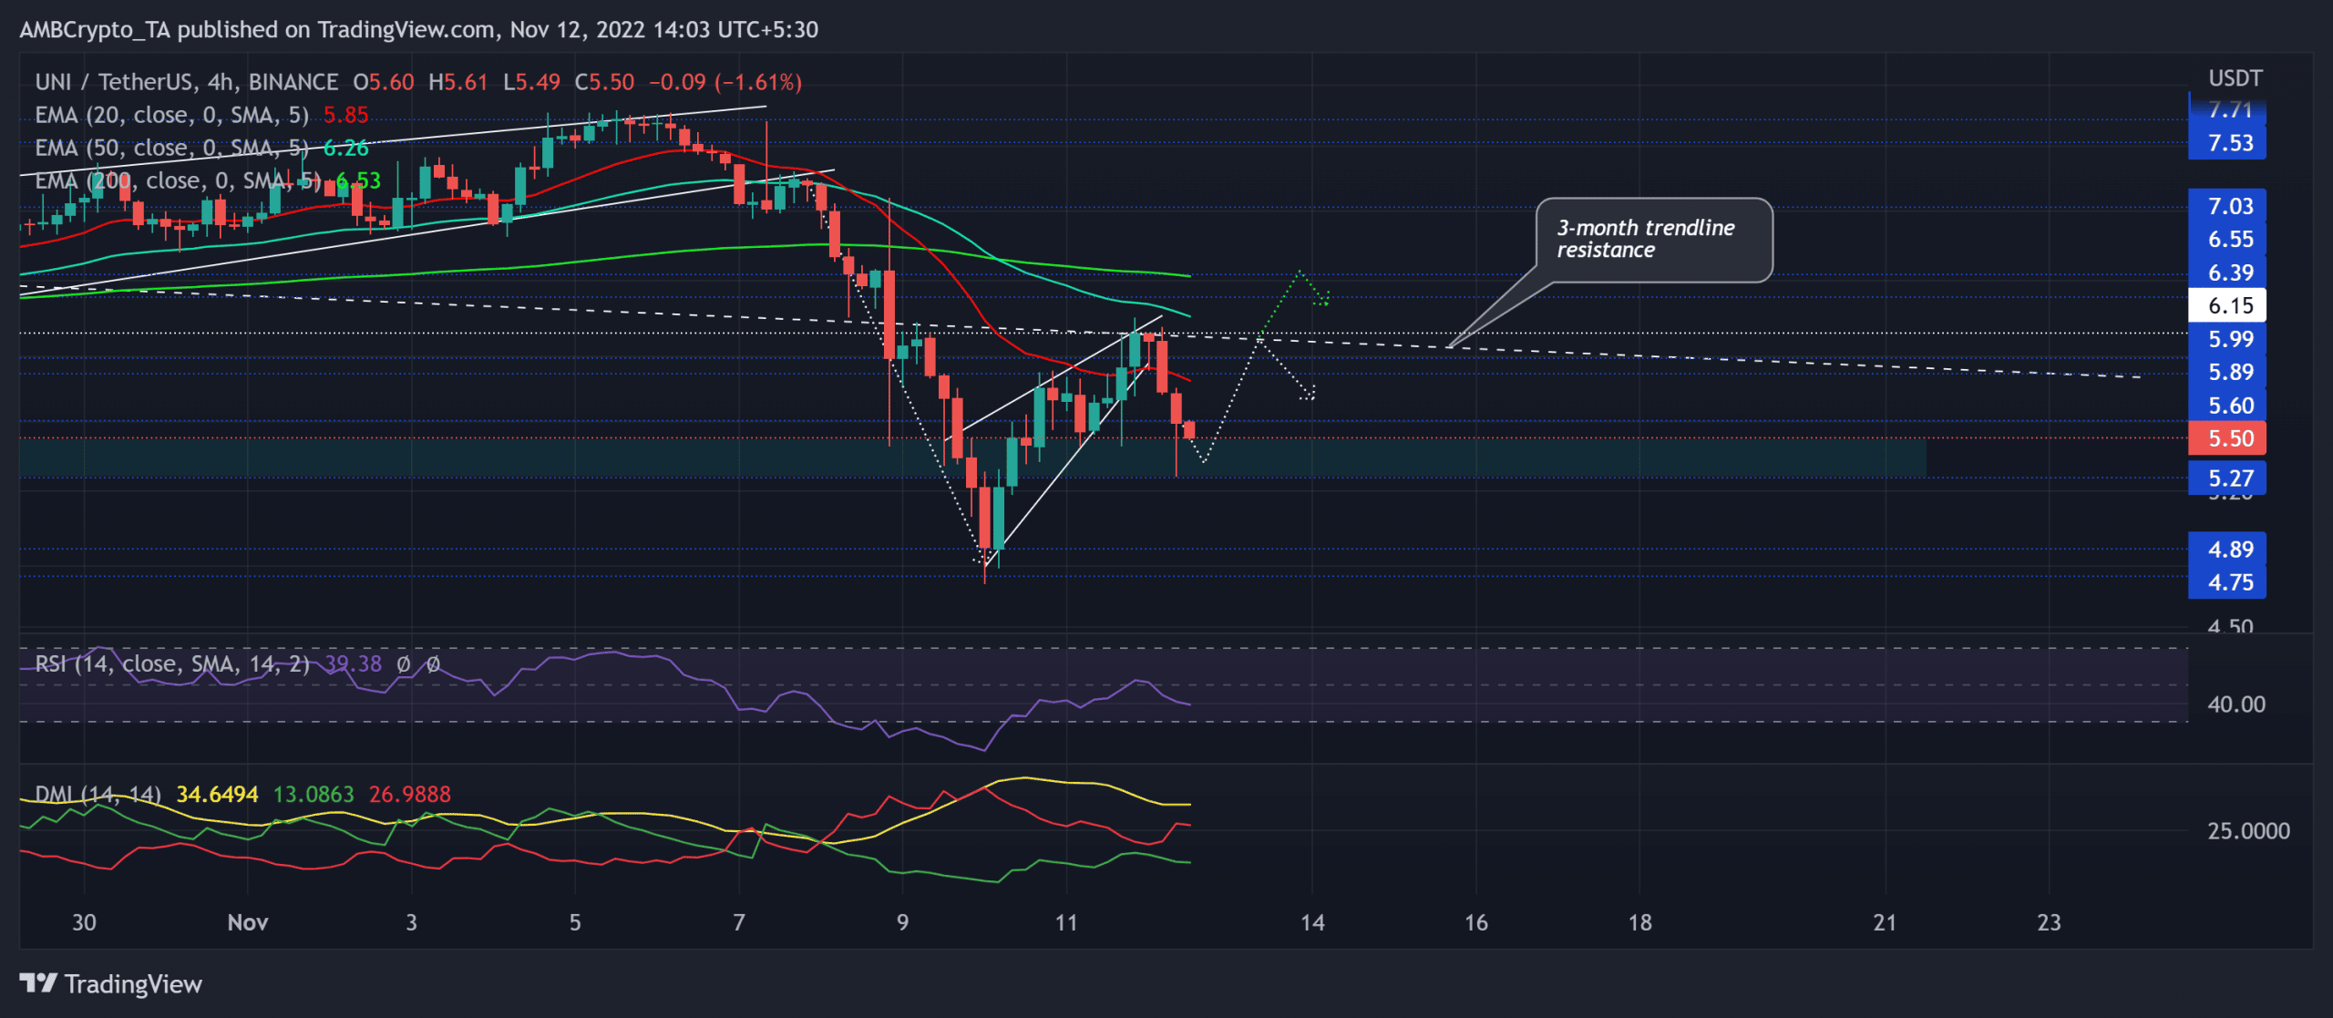This screenshot has width=2333, height=1018.
Task: Click the 3-month trendline resistance callout
Action: [1654, 240]
